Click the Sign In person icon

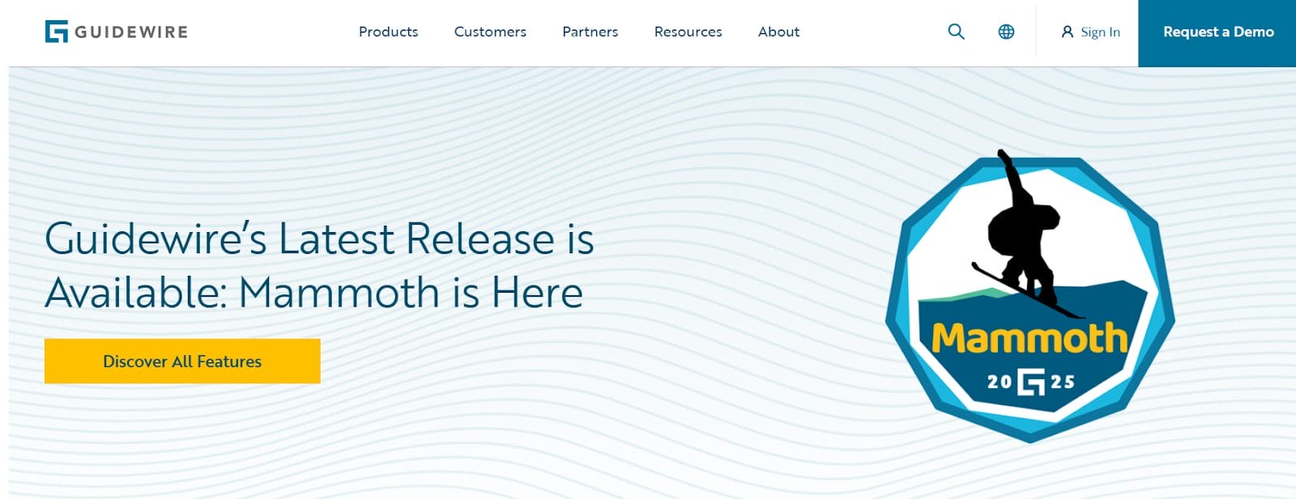pyautogui.click(x=1068, y=32)
